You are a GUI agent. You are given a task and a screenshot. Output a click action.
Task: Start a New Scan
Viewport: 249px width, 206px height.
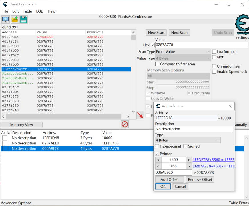(156, 33)
